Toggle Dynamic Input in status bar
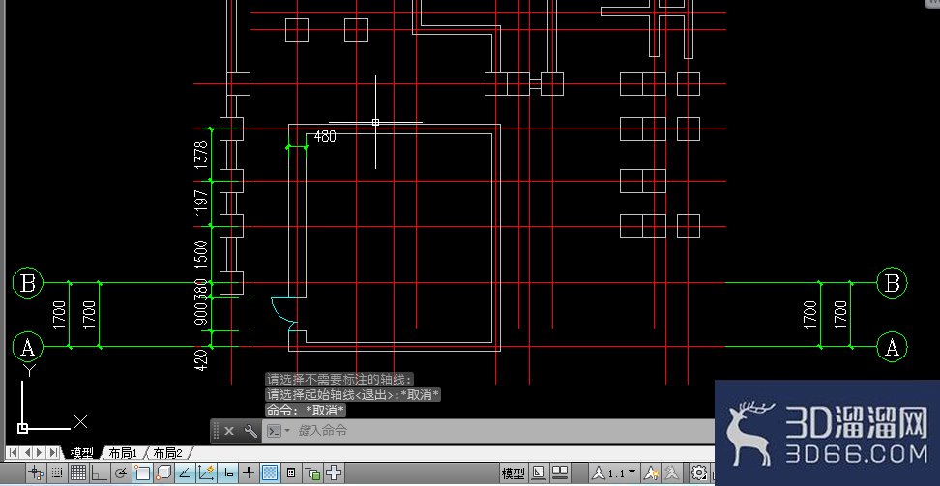This screenshot has height=486, width=940. point(227,472)
